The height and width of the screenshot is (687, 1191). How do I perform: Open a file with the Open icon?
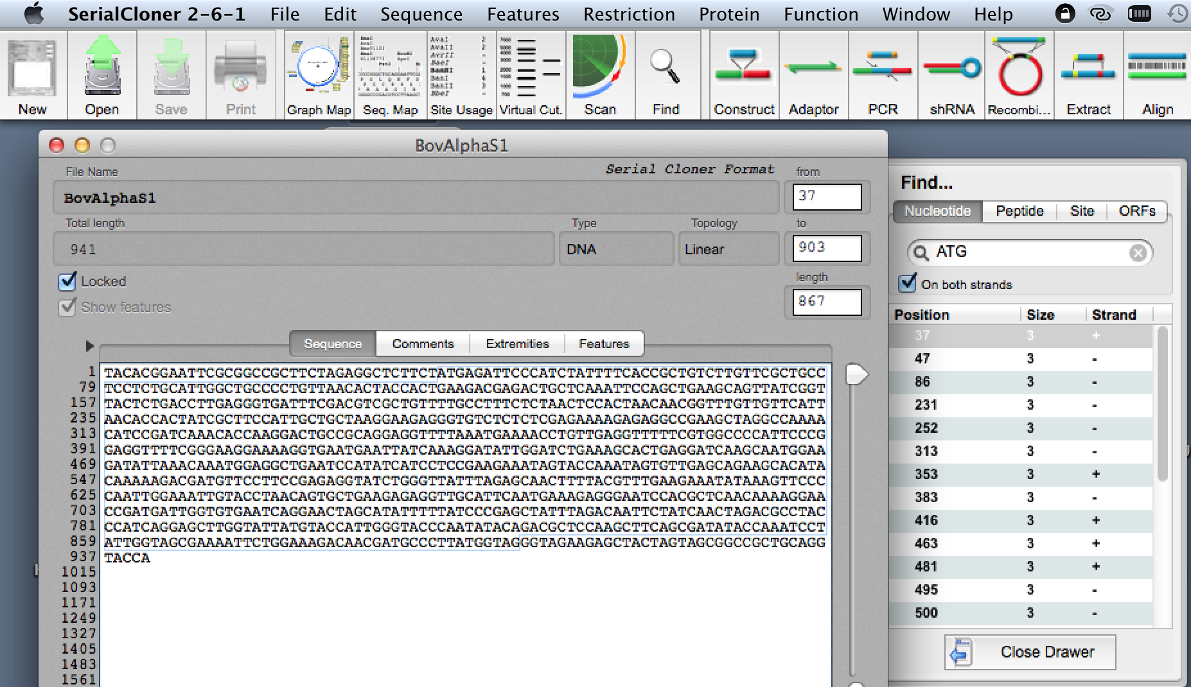click(102, 76)
